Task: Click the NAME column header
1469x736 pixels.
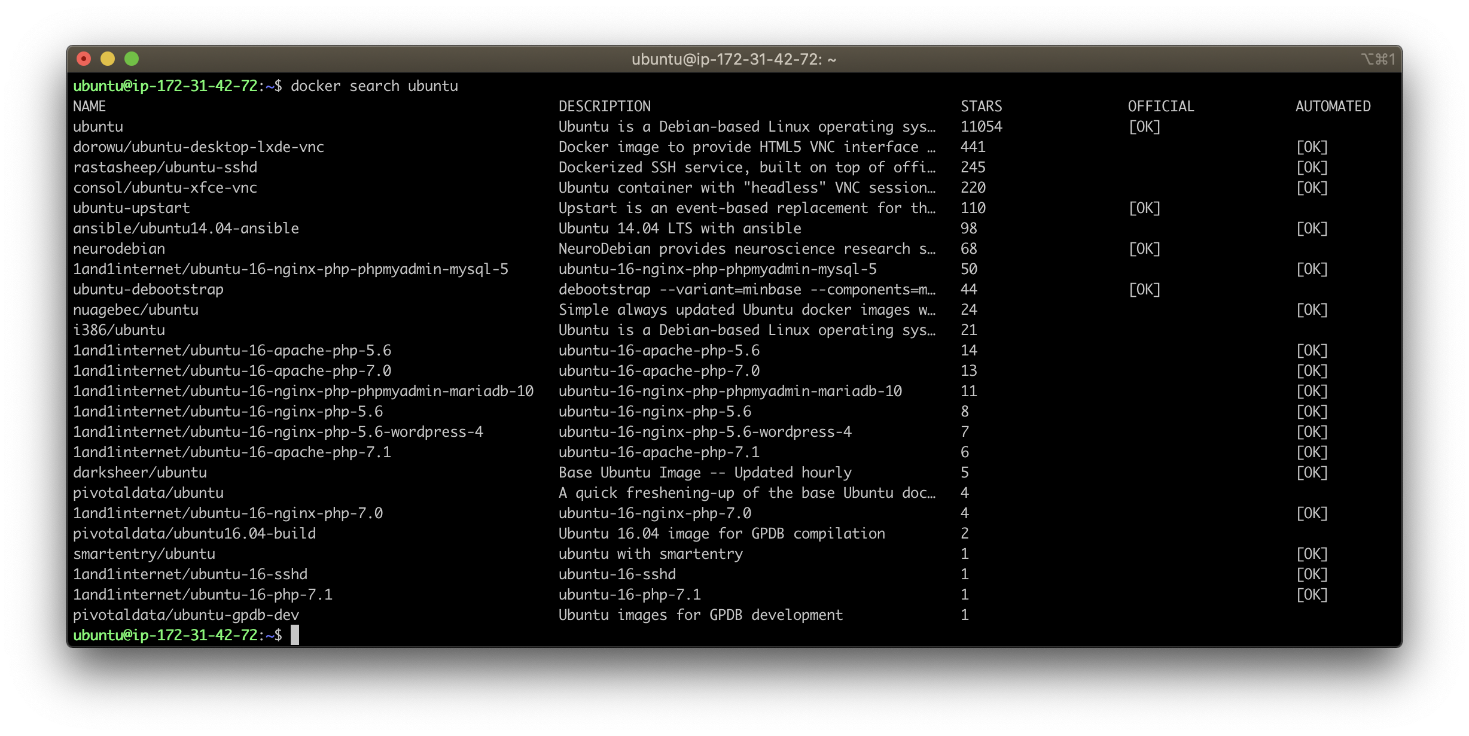Action: 90,107
